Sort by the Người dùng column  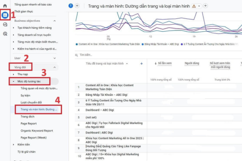[192, 63]
